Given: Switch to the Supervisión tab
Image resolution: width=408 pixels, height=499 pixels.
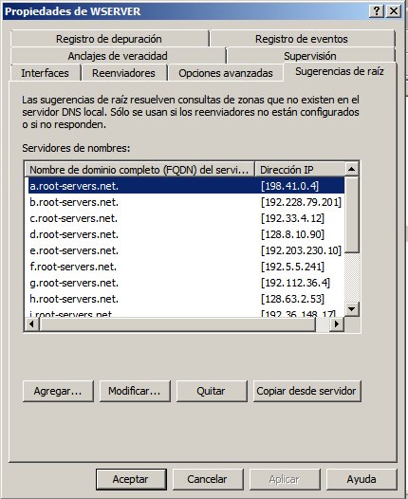Looking at the screenshot, I should (310, 56).
